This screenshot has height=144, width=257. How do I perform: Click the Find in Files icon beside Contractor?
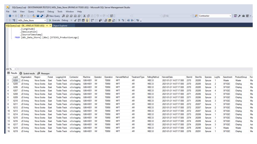click(x=196, y=16)
